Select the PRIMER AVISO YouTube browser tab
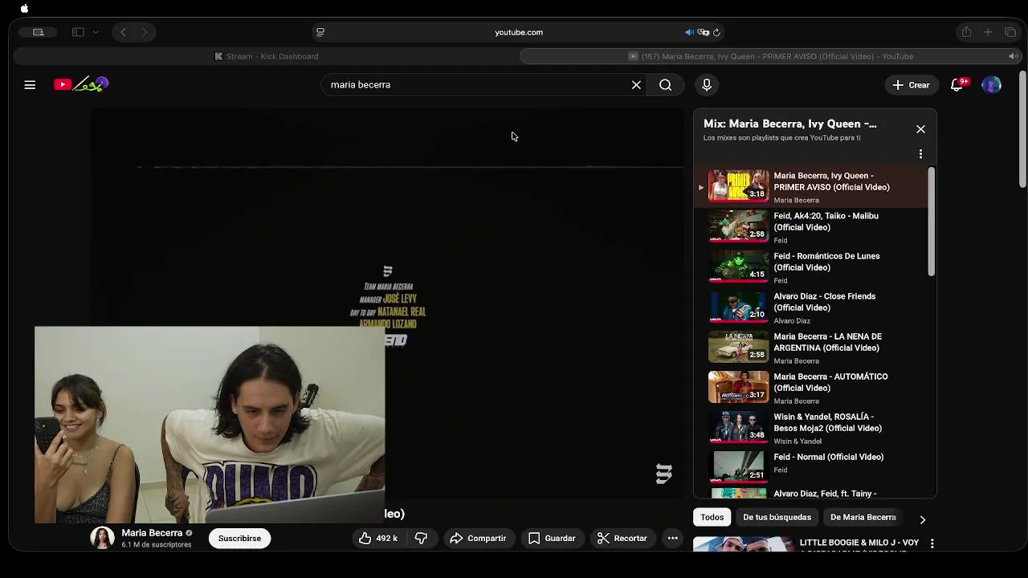This screenshot has height=578, width=1028. [771, 56]
